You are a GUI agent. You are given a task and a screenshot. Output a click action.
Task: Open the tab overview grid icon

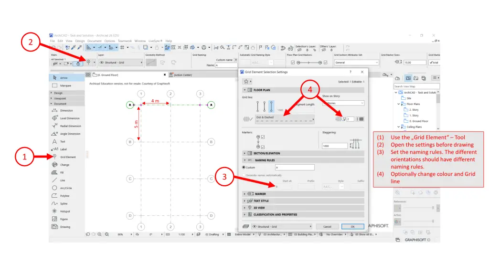pyautogui.click(x=88, y=75)
